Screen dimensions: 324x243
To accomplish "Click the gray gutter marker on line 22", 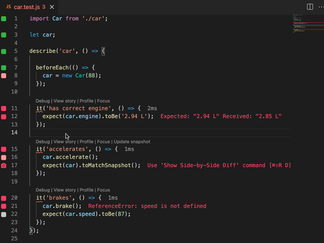I will coord(3,214).
